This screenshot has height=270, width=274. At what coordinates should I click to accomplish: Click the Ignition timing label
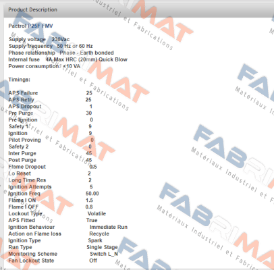click(x=18, y=133)
